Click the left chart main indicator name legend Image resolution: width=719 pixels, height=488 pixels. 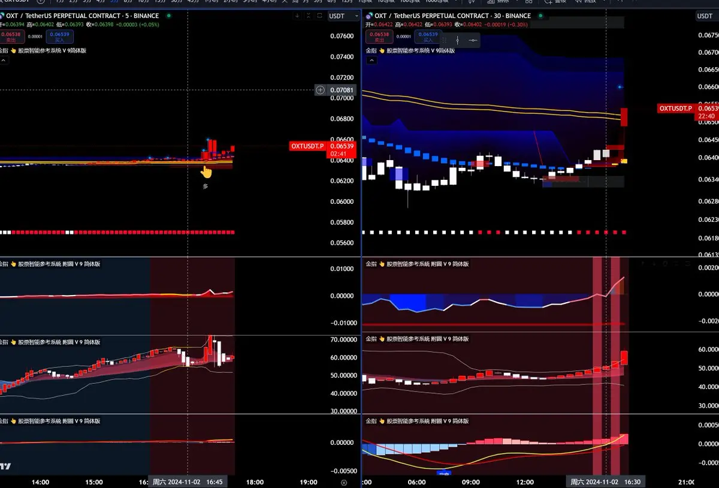pyautogui.click(x=43, y=51)
